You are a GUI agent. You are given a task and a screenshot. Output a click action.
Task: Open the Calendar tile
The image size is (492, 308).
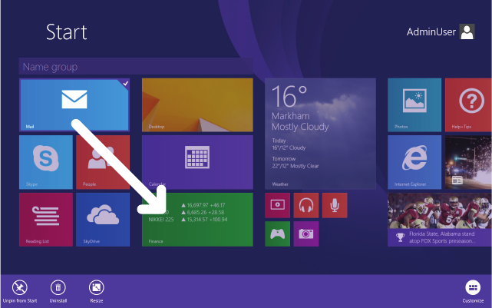coord(197,162)
